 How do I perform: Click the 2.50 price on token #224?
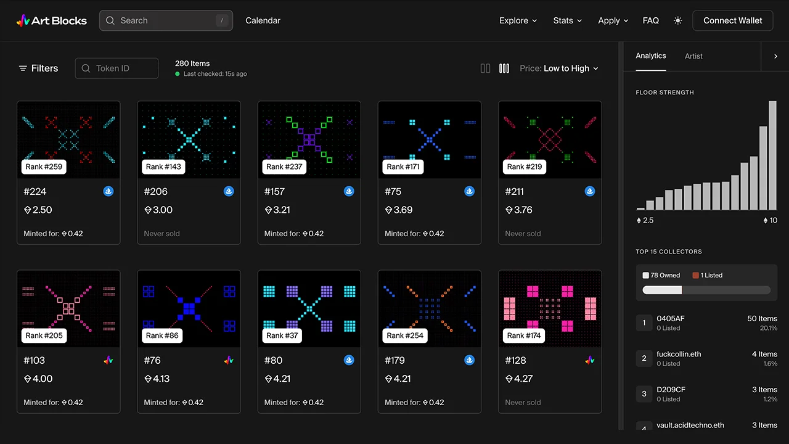38,210
